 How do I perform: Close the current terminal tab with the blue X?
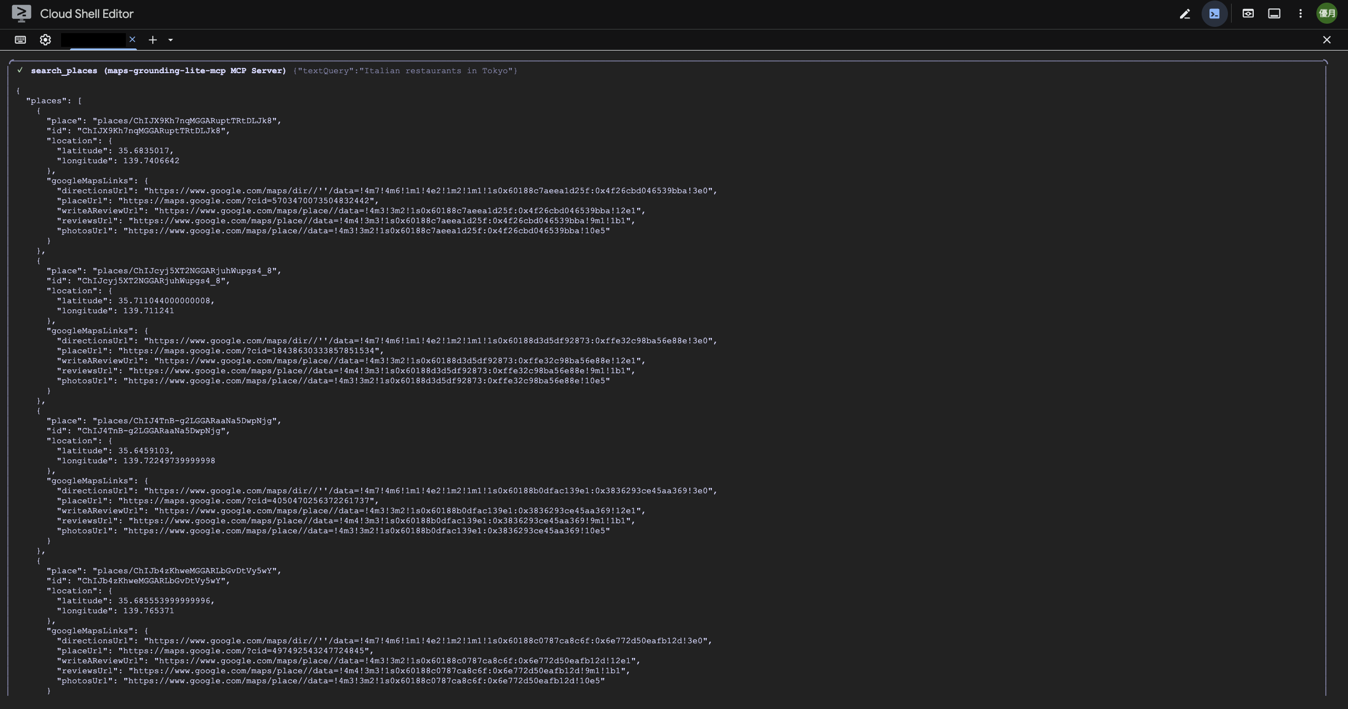click(133, 39)
